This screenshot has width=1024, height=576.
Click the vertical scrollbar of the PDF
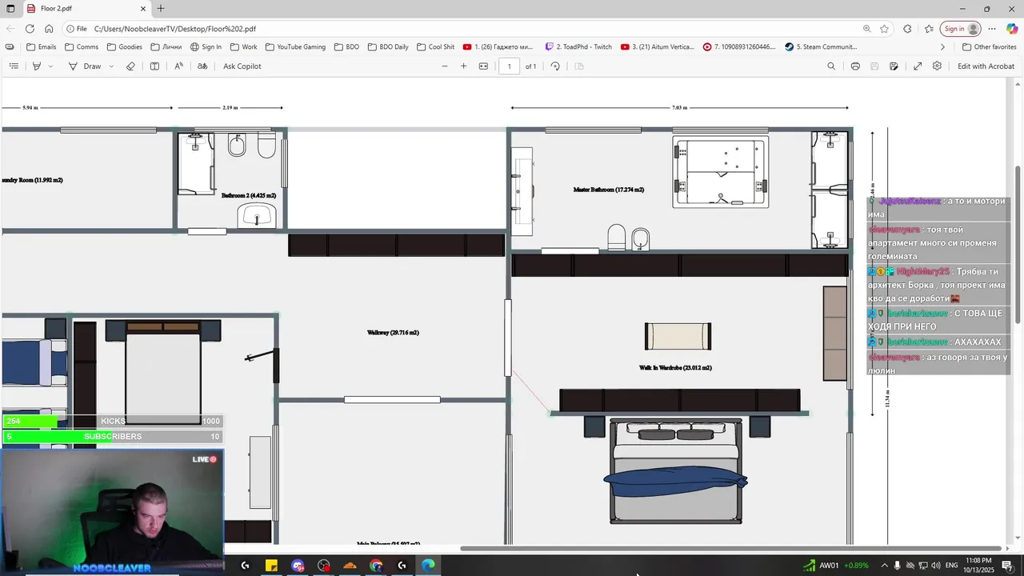[1018, 244]
